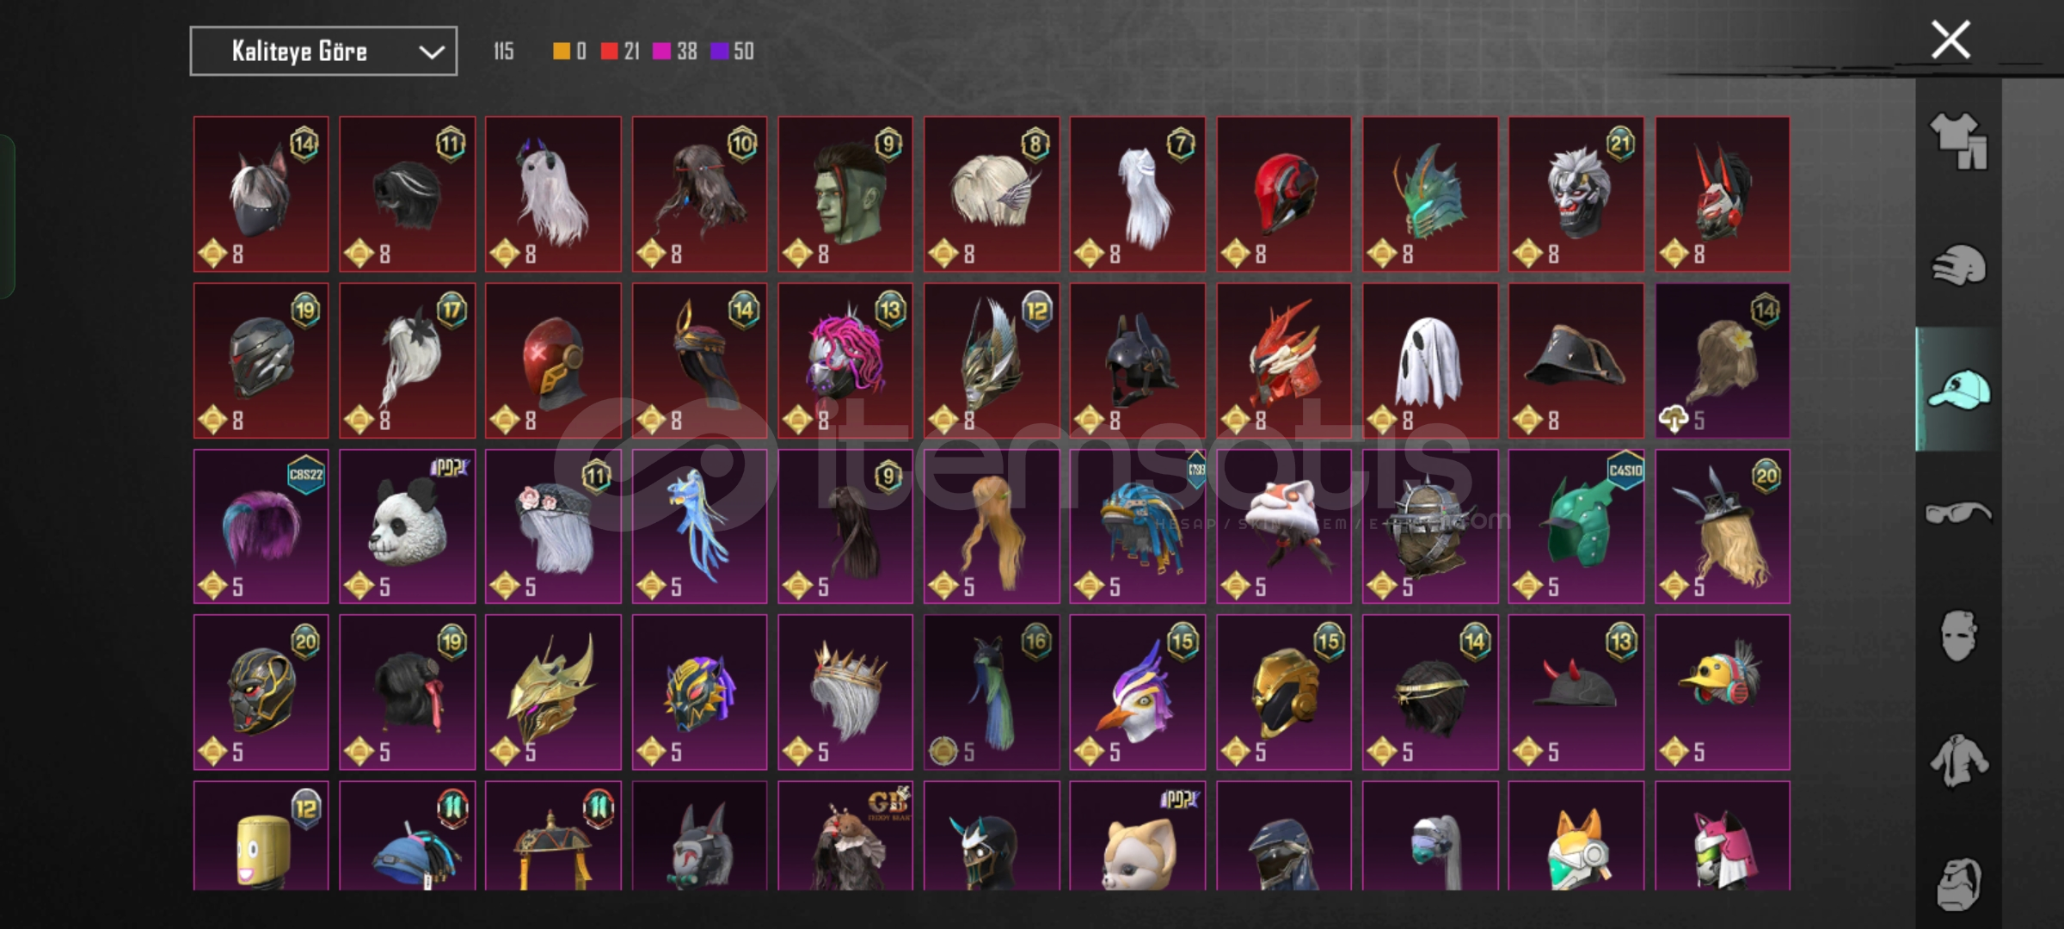Image resolution: width=2064 pixels, height=929 pixels.
Task: Open the outfits clothing category icon
Action: pos(1958,142)
